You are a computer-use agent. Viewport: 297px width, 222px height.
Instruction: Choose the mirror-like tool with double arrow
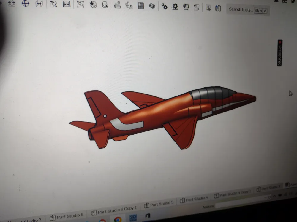39,4
